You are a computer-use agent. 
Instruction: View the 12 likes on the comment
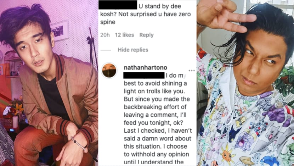click(x=124, y=35)
